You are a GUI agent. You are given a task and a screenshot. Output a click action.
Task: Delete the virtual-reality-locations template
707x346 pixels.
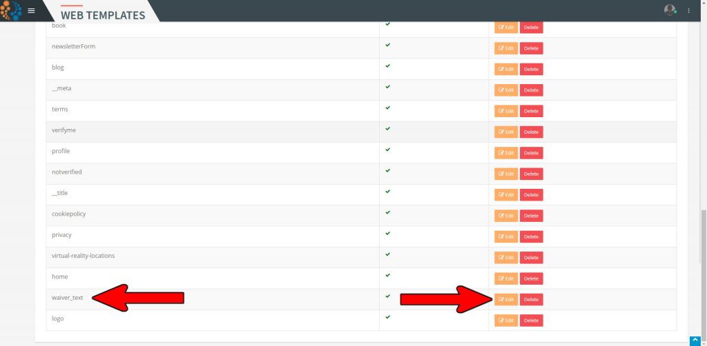click(x=531, y=257)
